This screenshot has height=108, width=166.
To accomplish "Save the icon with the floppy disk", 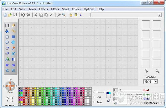I will [x=15, y=15].
